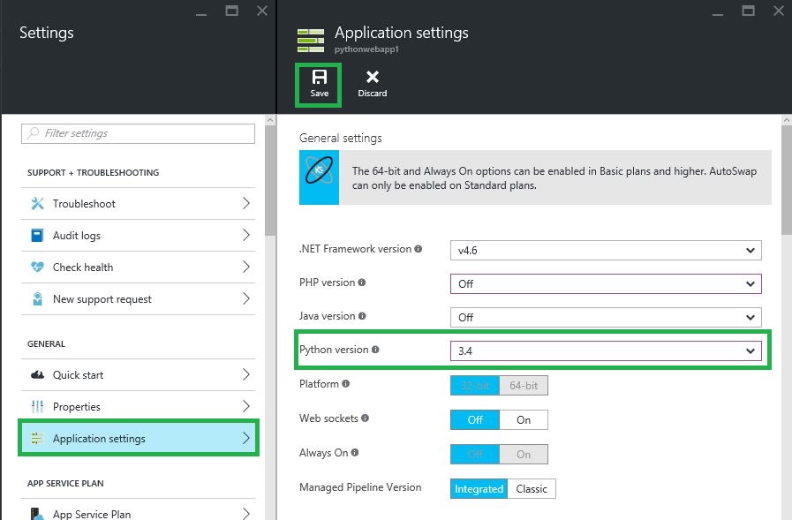Click info icon next to Always On
This screenshot has height=520, width=792.
355,453
